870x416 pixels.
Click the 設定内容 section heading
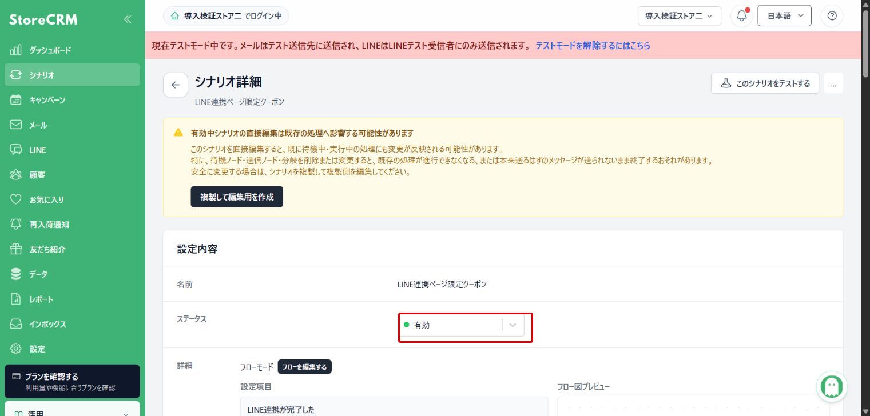(197, 249)
